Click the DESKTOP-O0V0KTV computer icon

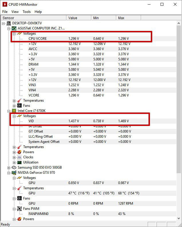(9, 23)
